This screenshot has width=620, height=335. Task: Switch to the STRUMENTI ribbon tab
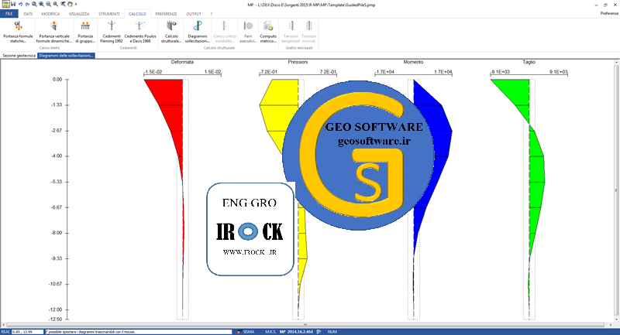(x=109, y=14)
